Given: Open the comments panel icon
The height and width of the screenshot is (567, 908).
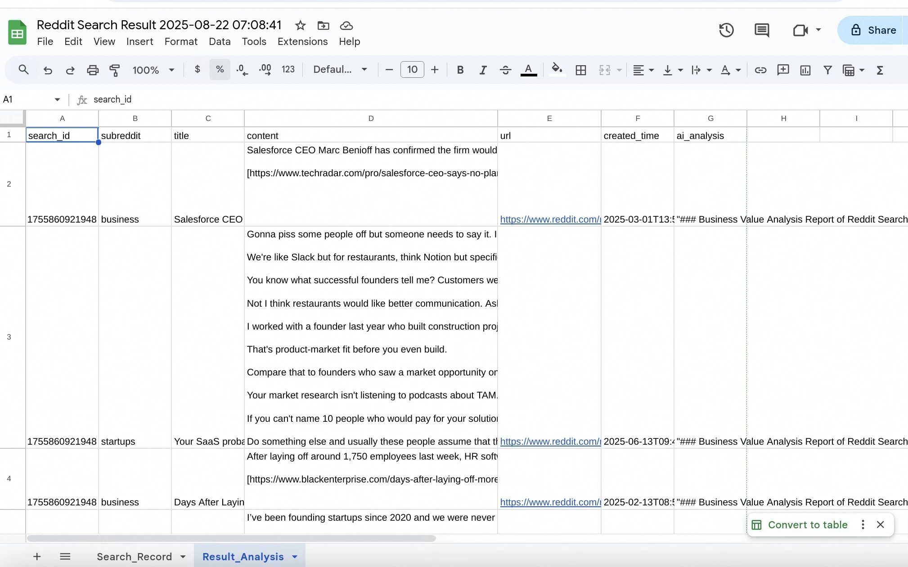Looking at the screenshot, I should [x=762, y=30].
